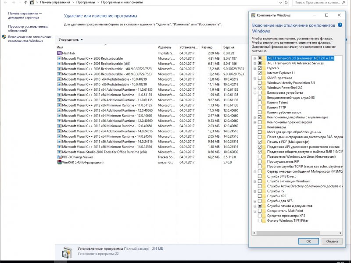Image resolution: width=351 pixels, height=263 pixels.
Task: Click icon of Visual C++ 2008 Redistributable x86
Action: tap(59, 74)
